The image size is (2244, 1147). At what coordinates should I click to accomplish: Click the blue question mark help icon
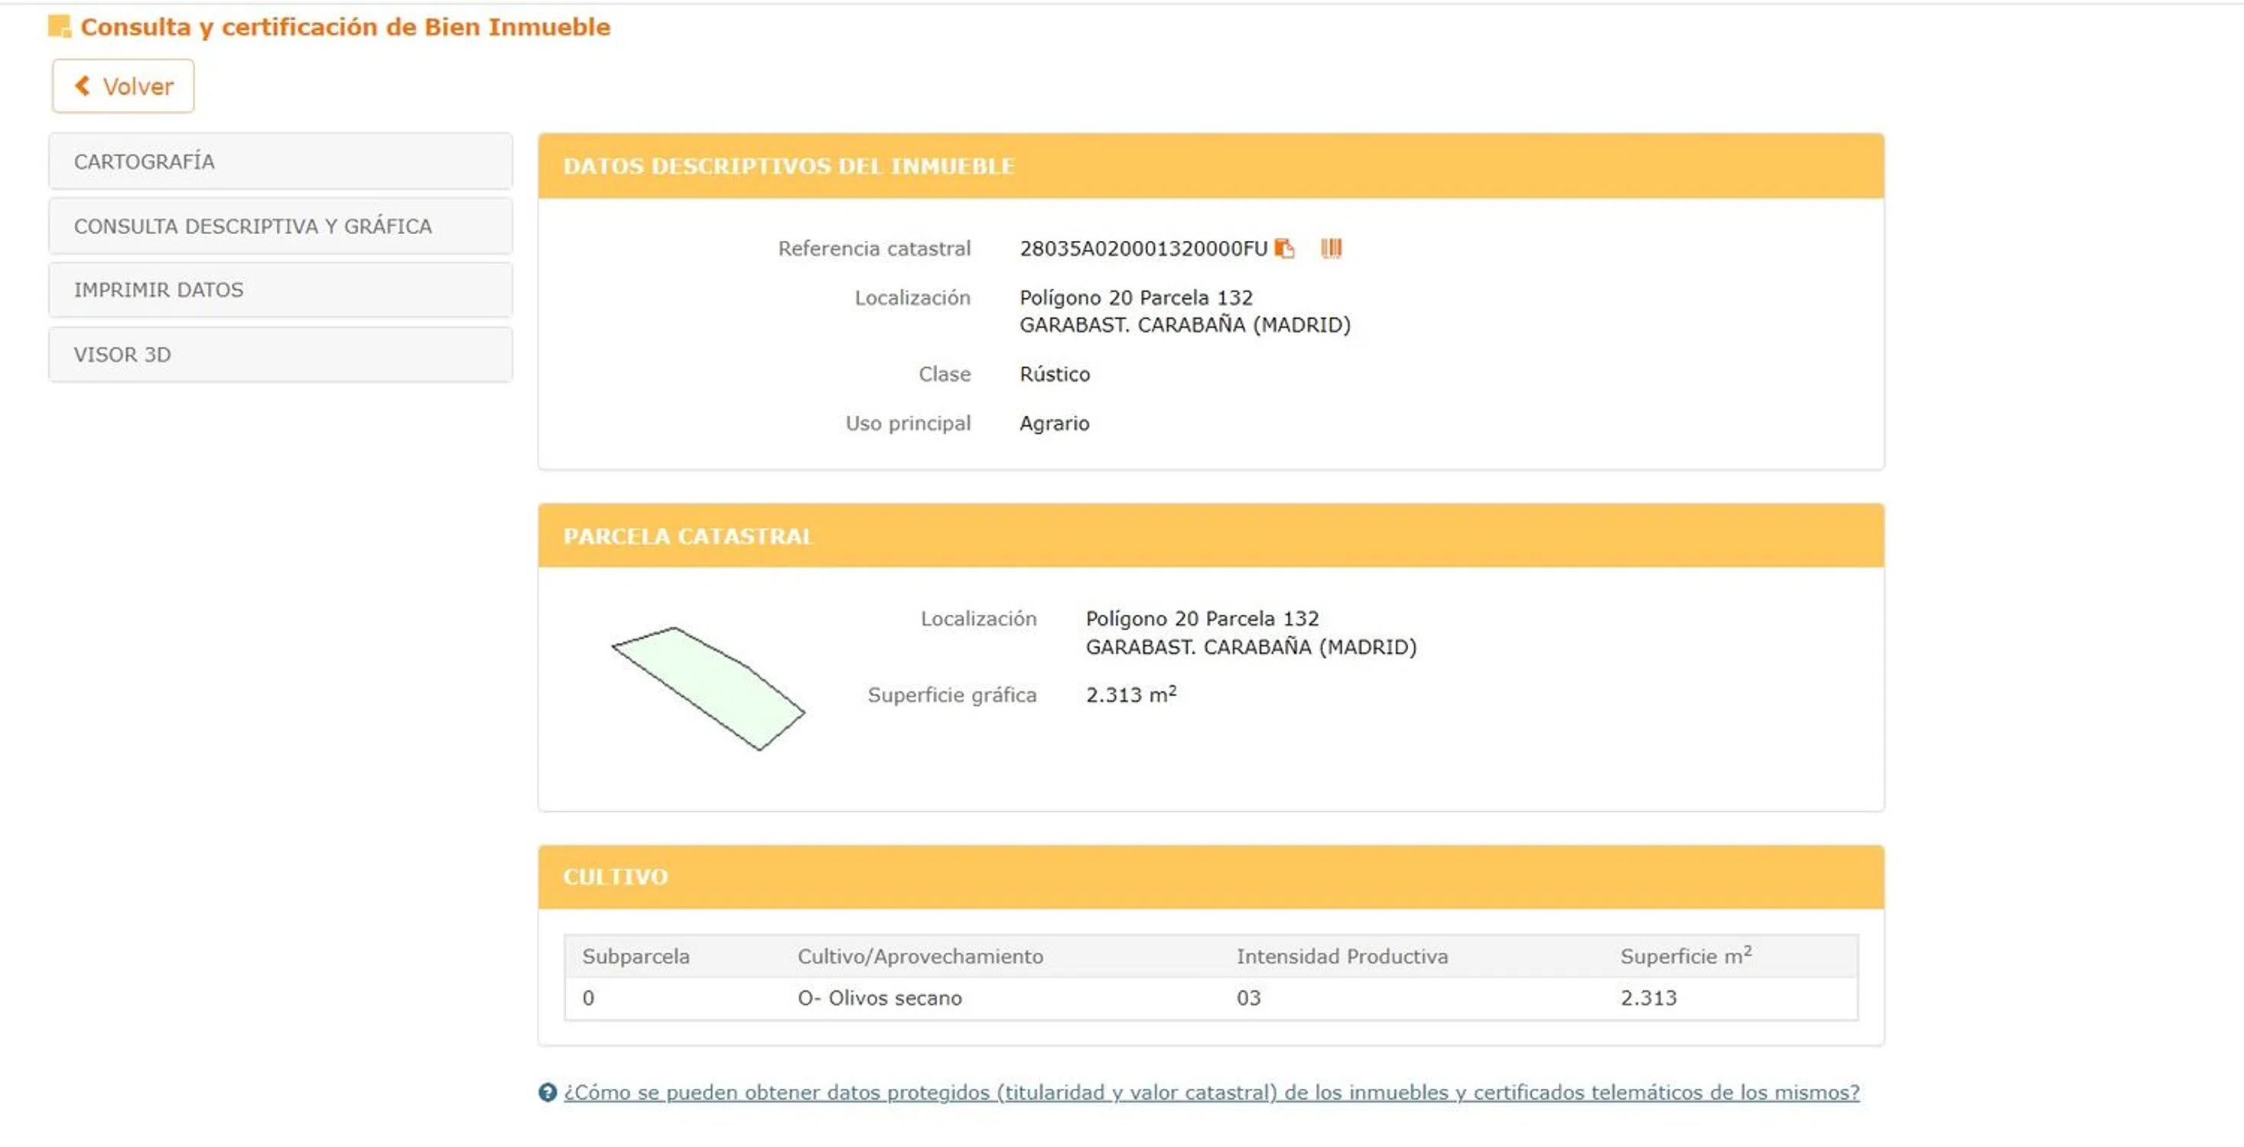547,1091
